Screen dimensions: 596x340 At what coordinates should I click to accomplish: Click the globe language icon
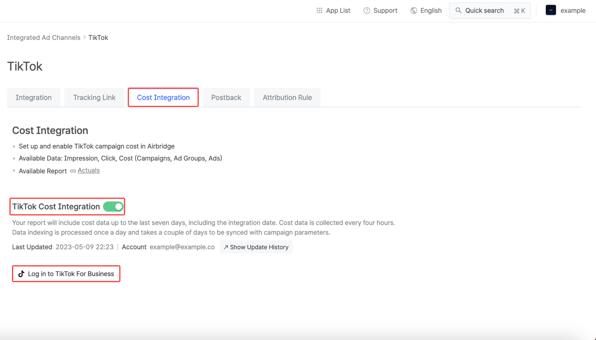point(414,11)
